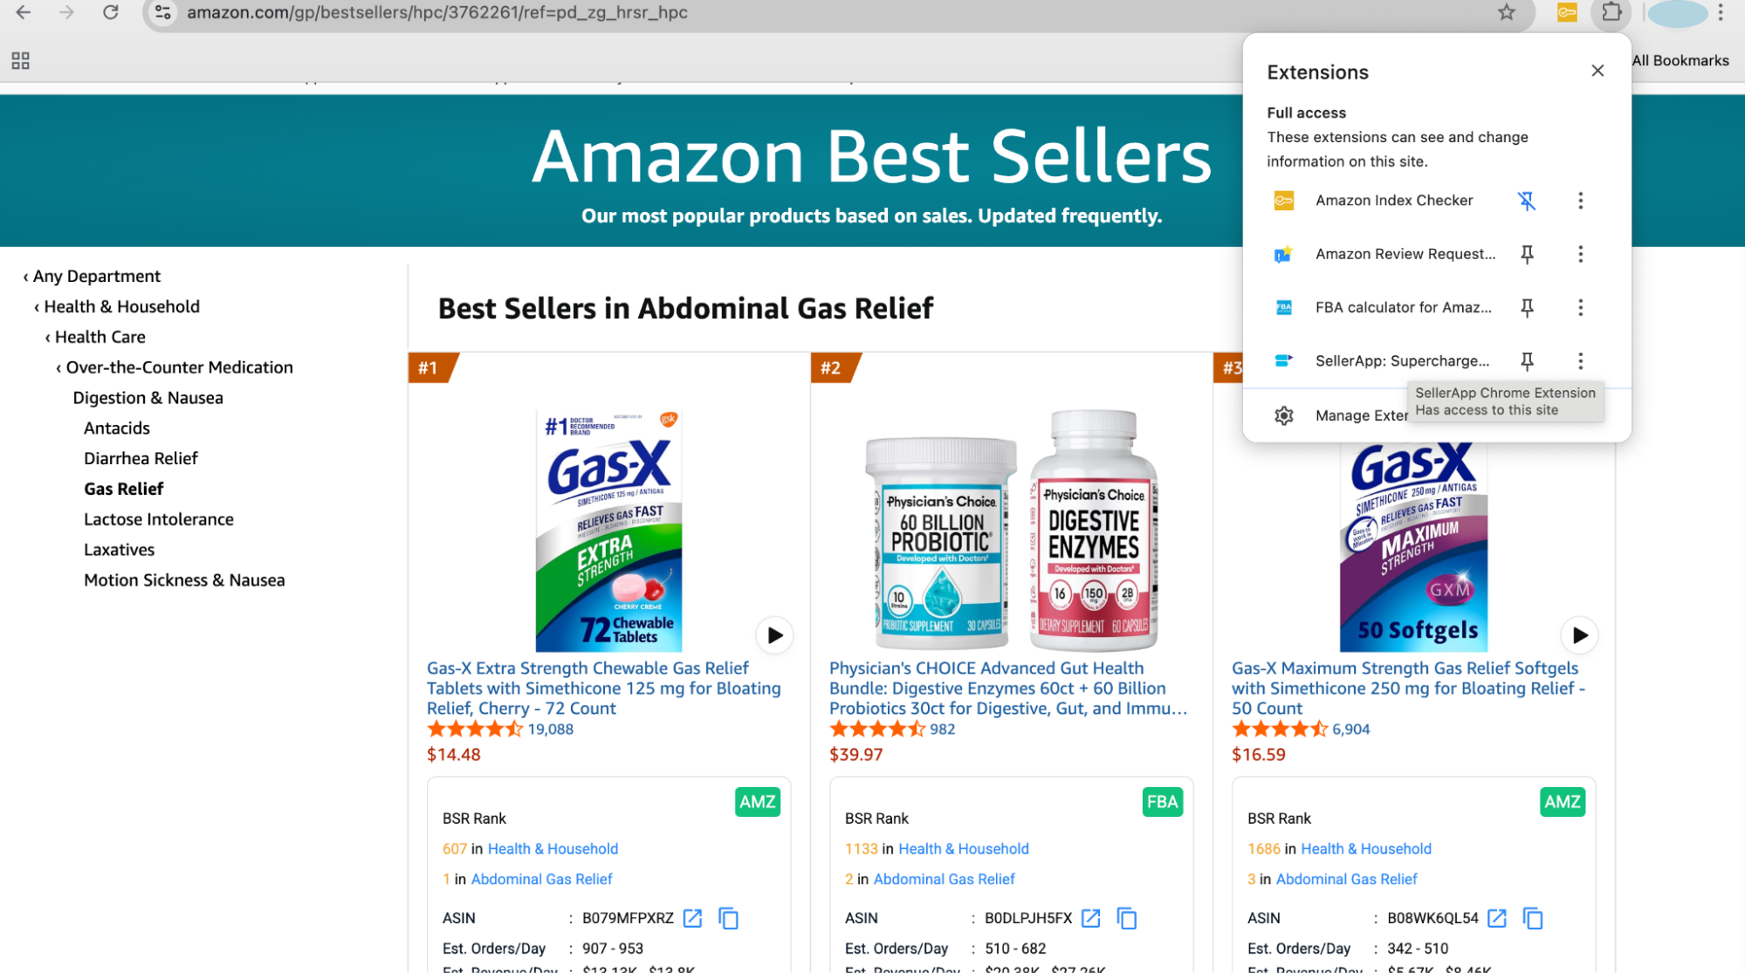Click the Extensions puzzle icon in toolbar

(x=1611, y=12)
